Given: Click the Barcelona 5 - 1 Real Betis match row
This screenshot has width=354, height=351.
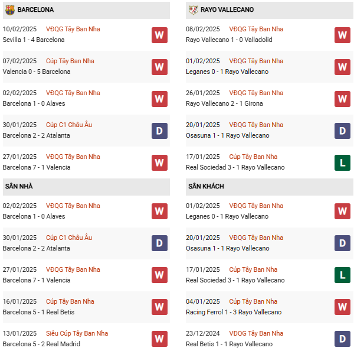Looking at the screenshot, I should pyautogui.click(x=39, y=312).
